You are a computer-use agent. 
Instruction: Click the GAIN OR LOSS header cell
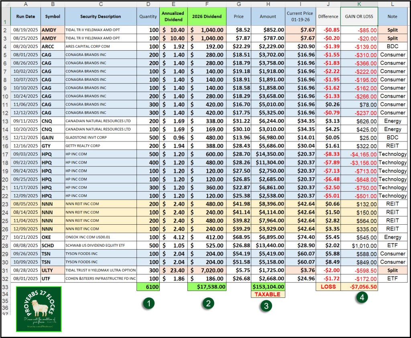pos(359,16)
